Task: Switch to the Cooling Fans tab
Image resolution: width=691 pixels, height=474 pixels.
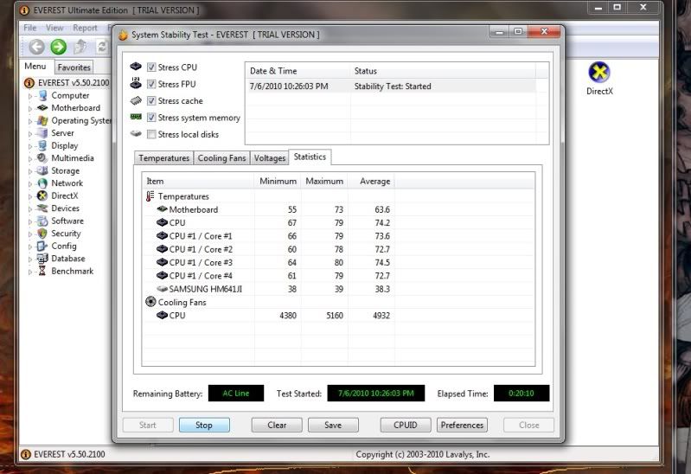Action: [221, 157]
